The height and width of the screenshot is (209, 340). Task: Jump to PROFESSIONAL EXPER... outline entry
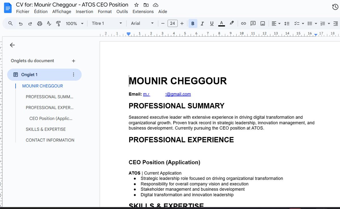[50, 108]
